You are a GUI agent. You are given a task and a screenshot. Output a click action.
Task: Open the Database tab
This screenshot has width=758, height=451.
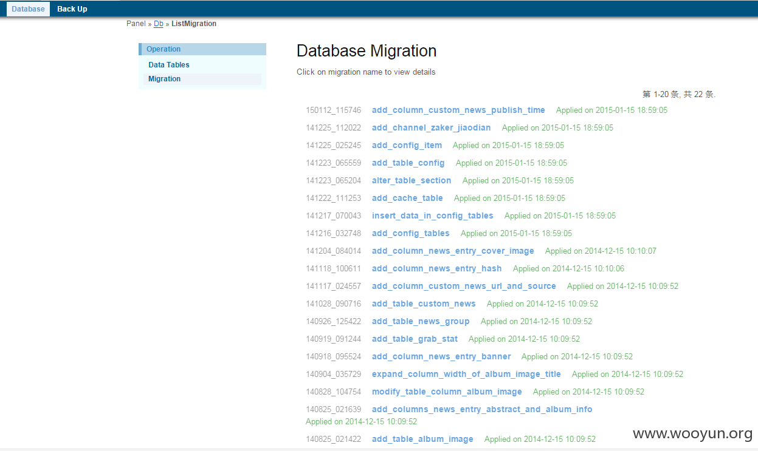point(28,9)
